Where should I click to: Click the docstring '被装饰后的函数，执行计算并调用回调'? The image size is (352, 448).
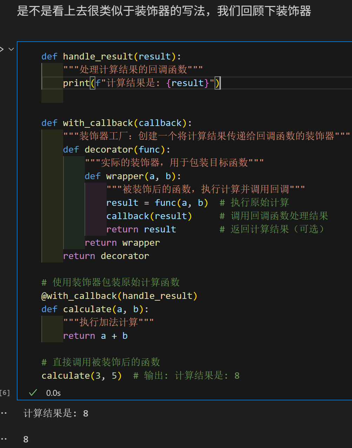(x=206, y=189)
